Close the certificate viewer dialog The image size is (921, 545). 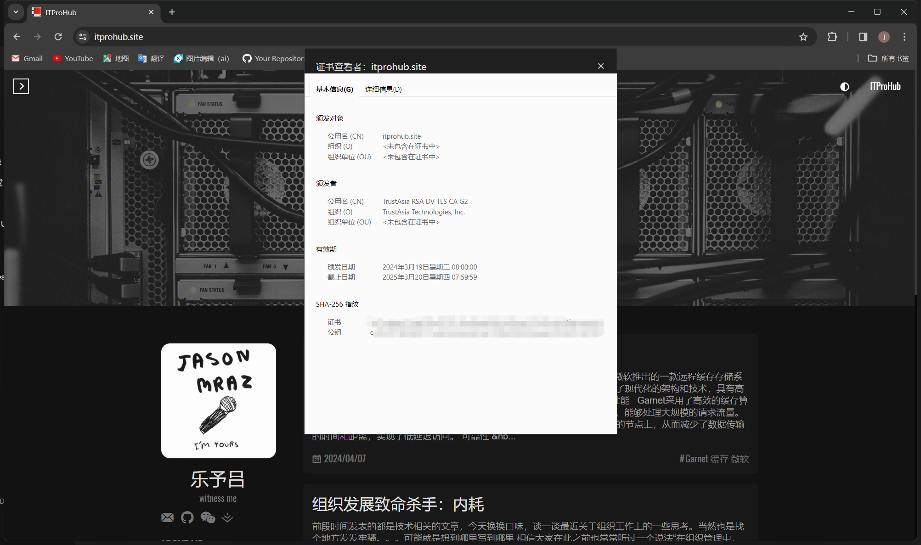[x=600, y=66]
